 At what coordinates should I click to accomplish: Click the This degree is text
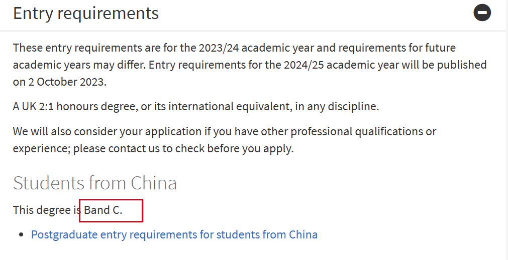tap(47, 210)
